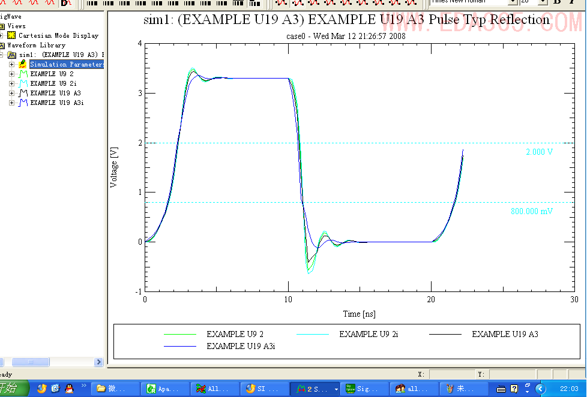Expand the EXAMPLE U19 A3i tree node
587x397 pixels.
click(11, 103)
